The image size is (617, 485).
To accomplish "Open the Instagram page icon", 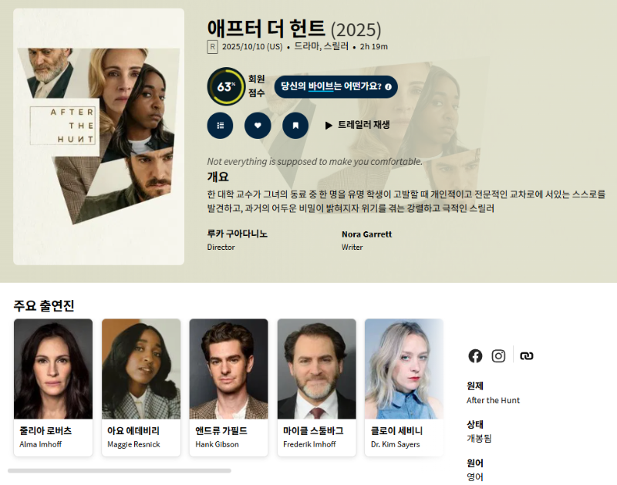I will [498, 356].
